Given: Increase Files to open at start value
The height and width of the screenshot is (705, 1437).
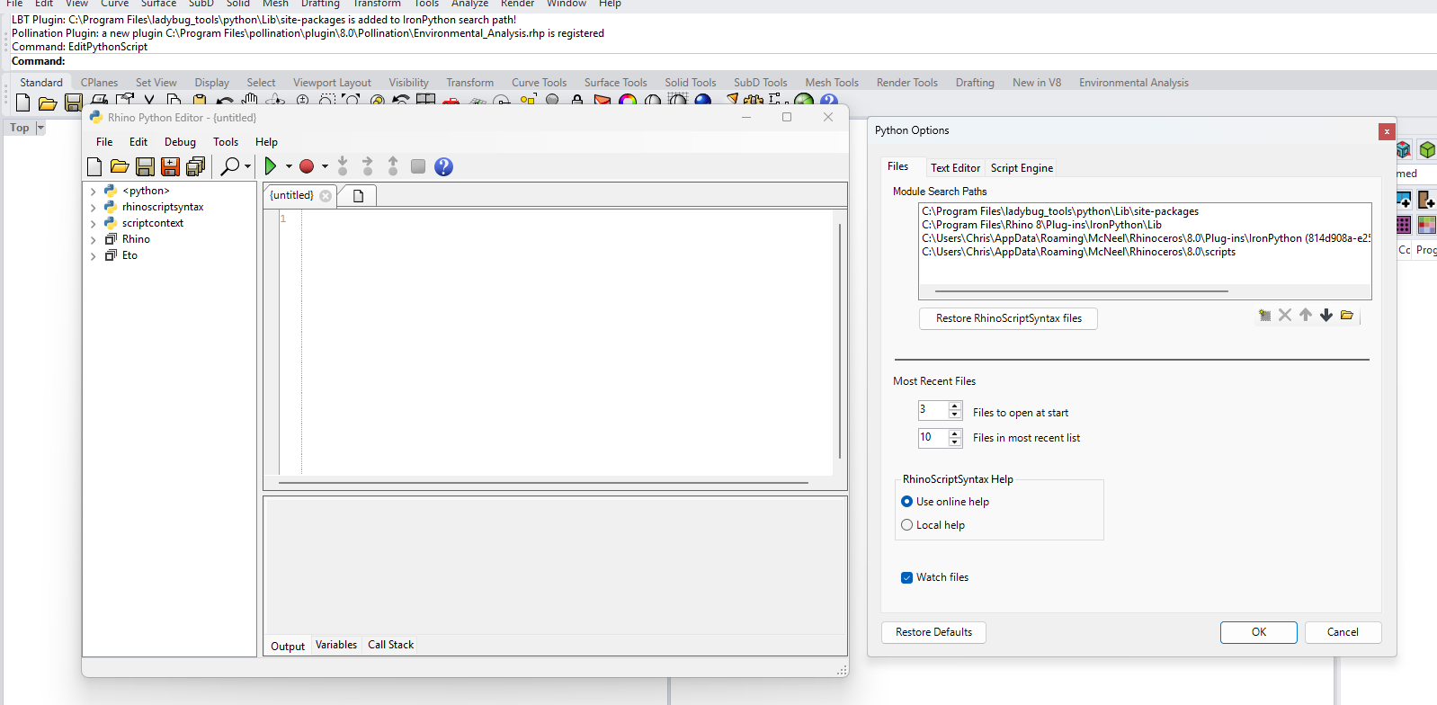Looking at the screenshot, I should point(955,406).
